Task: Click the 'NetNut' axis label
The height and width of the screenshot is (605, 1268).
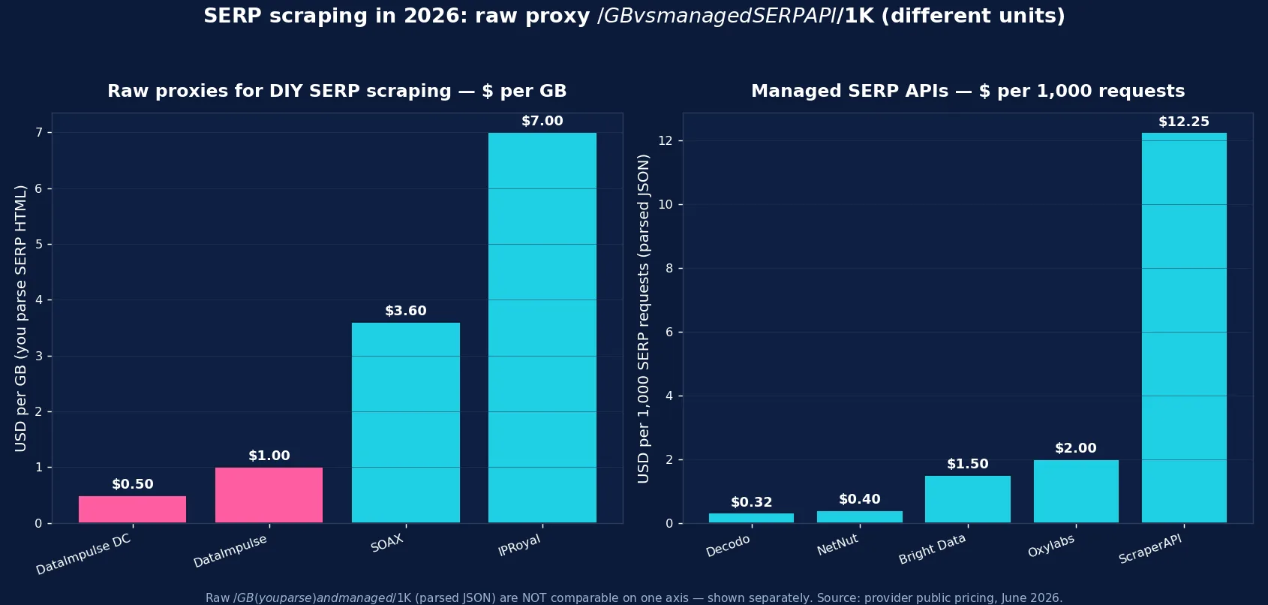Action: pos(837,545)
